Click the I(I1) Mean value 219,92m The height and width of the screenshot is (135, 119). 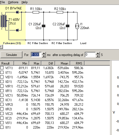63,127
